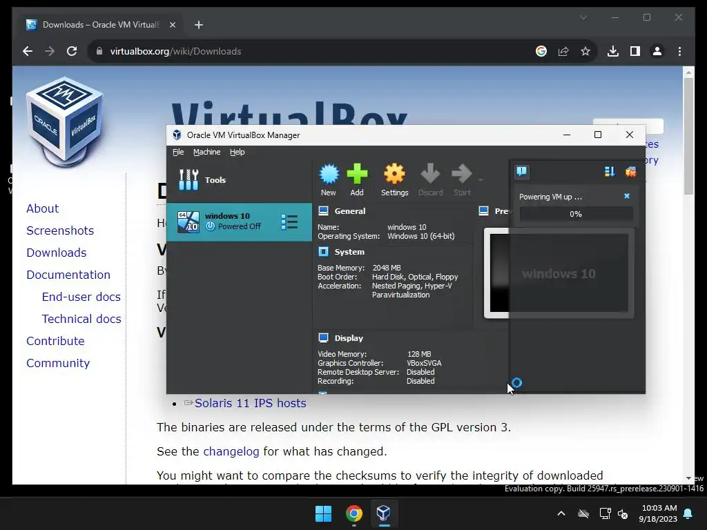
Task: Click the VirtualBox taskbar icon
Action: pyautogui.click(x=384, y=513)
